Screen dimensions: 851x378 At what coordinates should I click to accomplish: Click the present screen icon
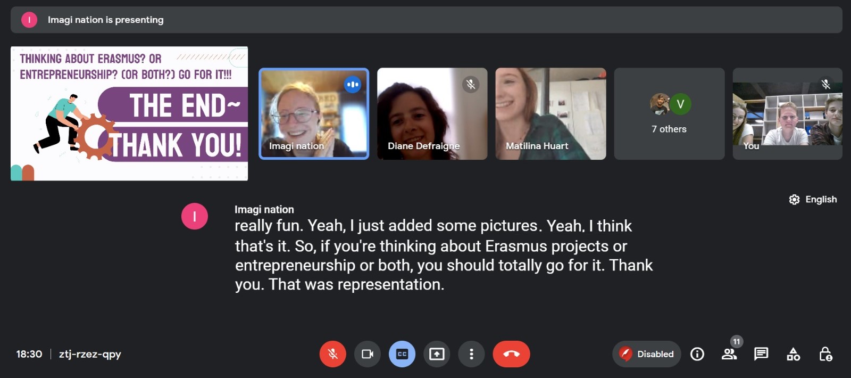click(437, 354)
